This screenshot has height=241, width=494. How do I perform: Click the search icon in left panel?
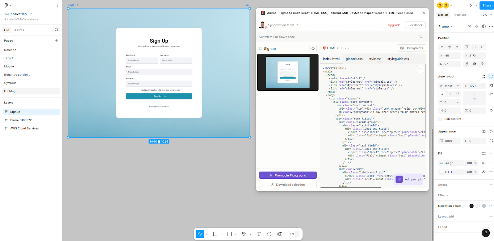point(57,30)
